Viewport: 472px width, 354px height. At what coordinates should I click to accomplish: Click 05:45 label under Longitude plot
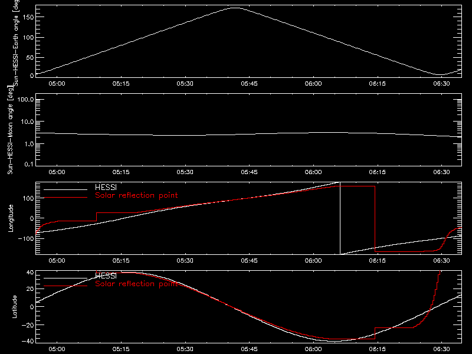coord(249,261)
